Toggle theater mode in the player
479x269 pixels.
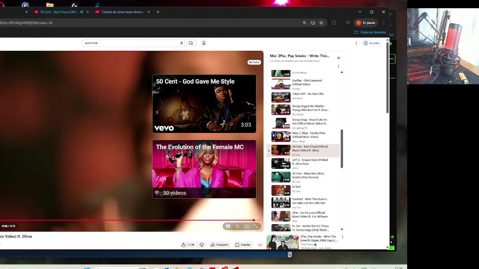pyautogui.click(x=247, y=226)
